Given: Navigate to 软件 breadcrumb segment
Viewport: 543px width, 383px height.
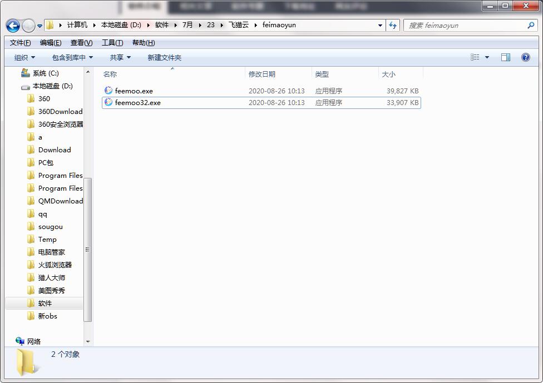Looking at the screenshot, I should pos(162,25).
